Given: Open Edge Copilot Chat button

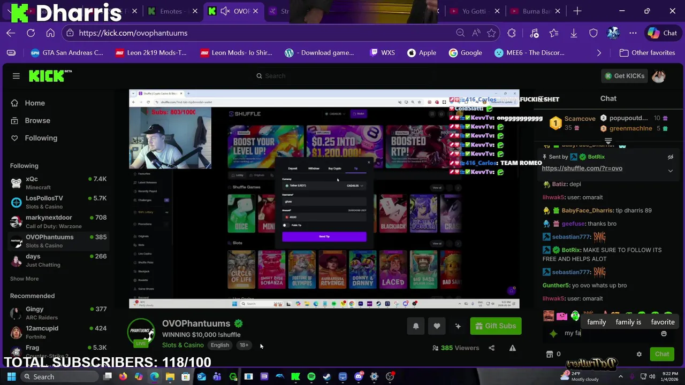Looking at the screenshot, I should tap(663, 33).
